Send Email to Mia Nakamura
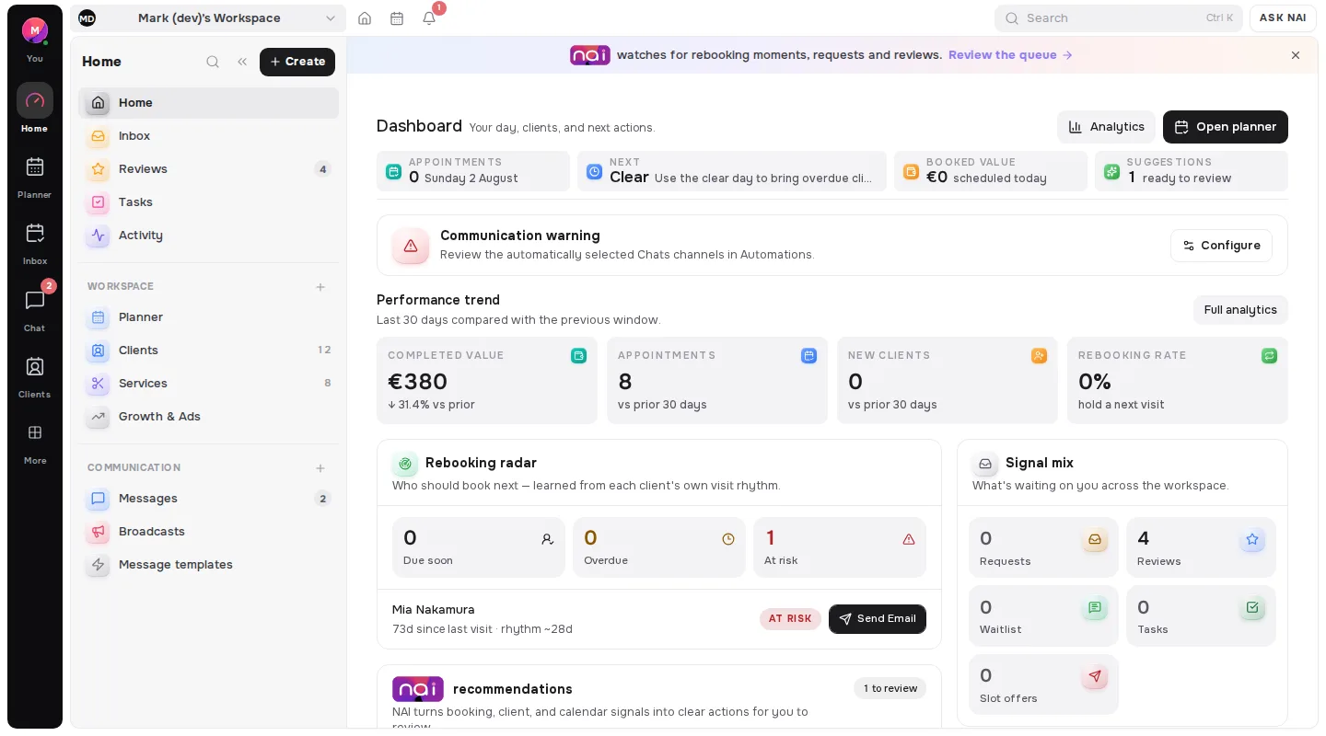Screen dimensions: 1326x736 pyautogui.click(x=878, y=619)
